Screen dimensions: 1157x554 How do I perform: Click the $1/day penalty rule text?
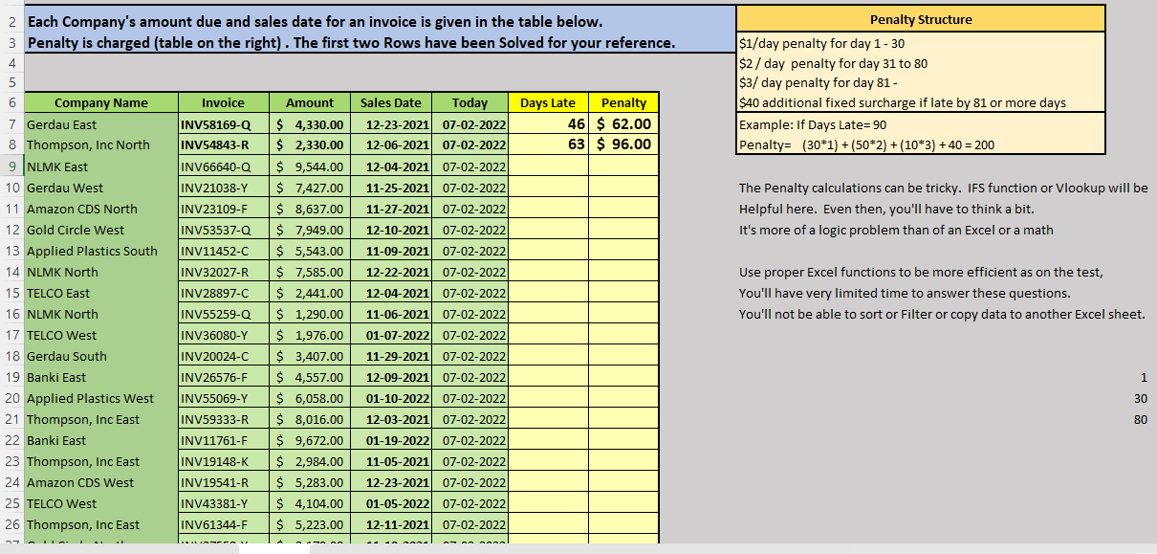pos(822,43)
